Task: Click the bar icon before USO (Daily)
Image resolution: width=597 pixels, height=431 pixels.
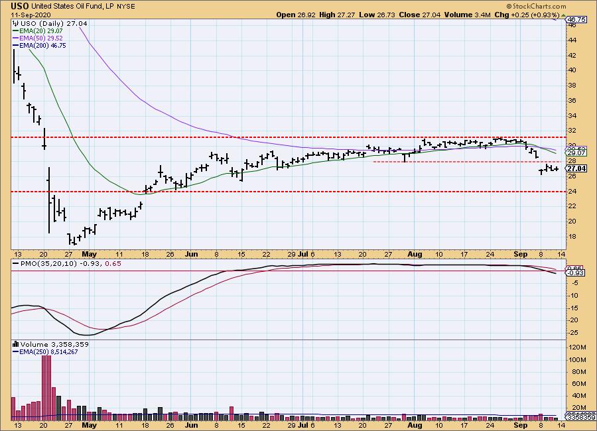Action: click(x=16, y=24)
